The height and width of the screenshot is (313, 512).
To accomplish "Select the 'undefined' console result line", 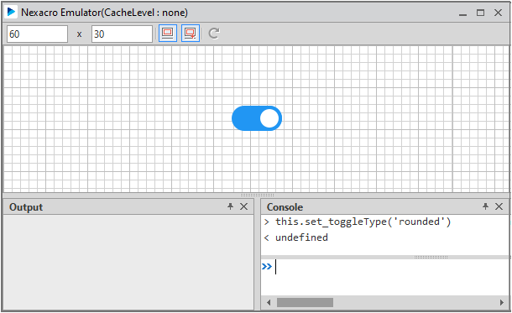I will coord(301,237).
